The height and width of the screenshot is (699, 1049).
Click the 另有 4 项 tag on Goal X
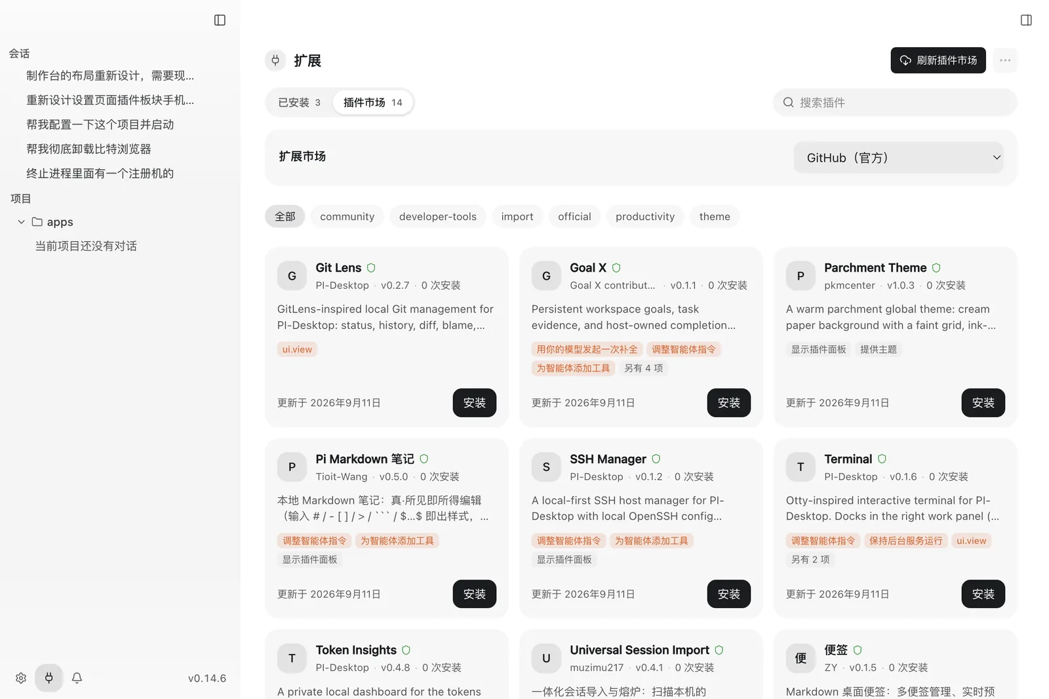click(x=643, y=368)
